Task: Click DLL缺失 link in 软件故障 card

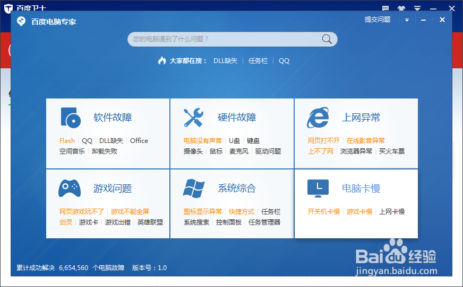Action: click(x=111, y=141)
